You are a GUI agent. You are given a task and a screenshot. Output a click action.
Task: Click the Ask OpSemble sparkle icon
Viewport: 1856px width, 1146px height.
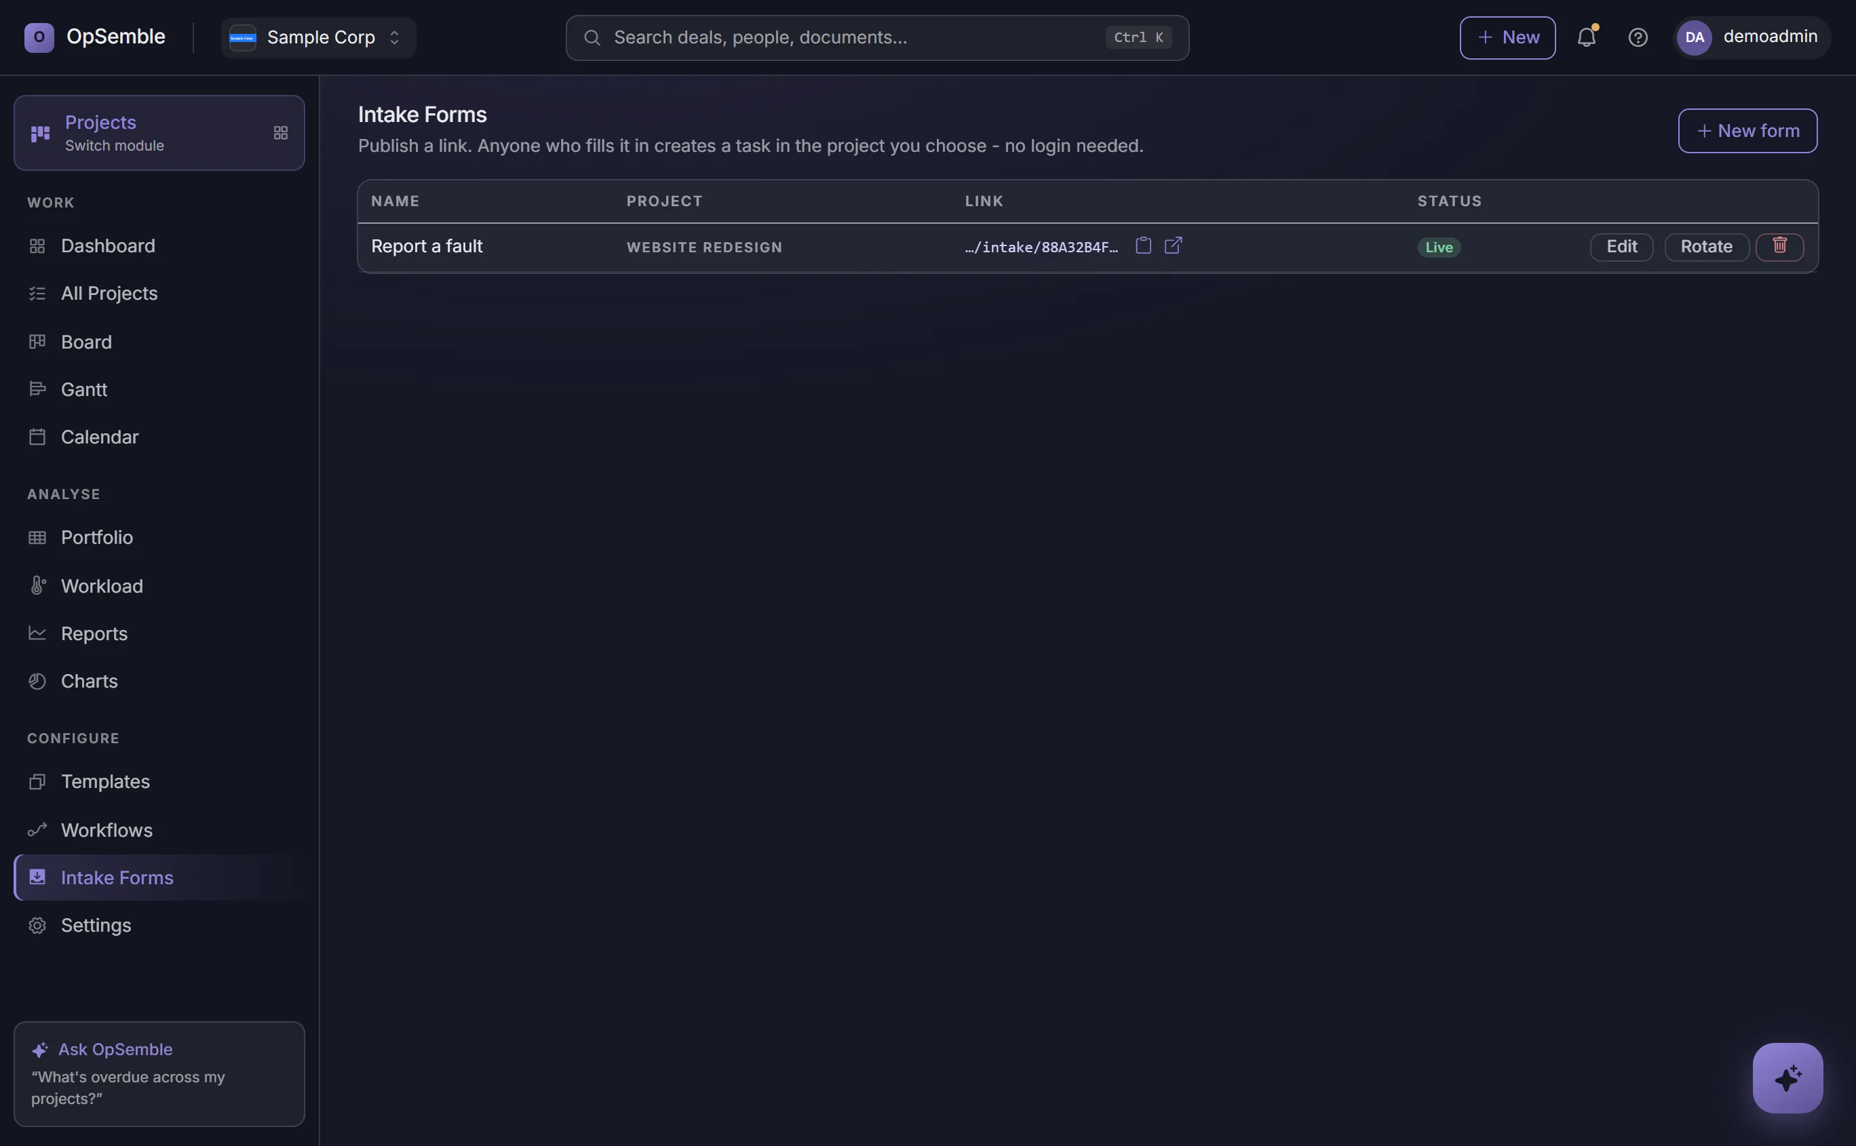pos(40,1050)
